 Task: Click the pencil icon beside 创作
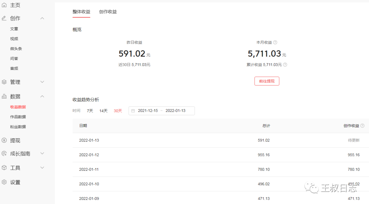[4, 18]
